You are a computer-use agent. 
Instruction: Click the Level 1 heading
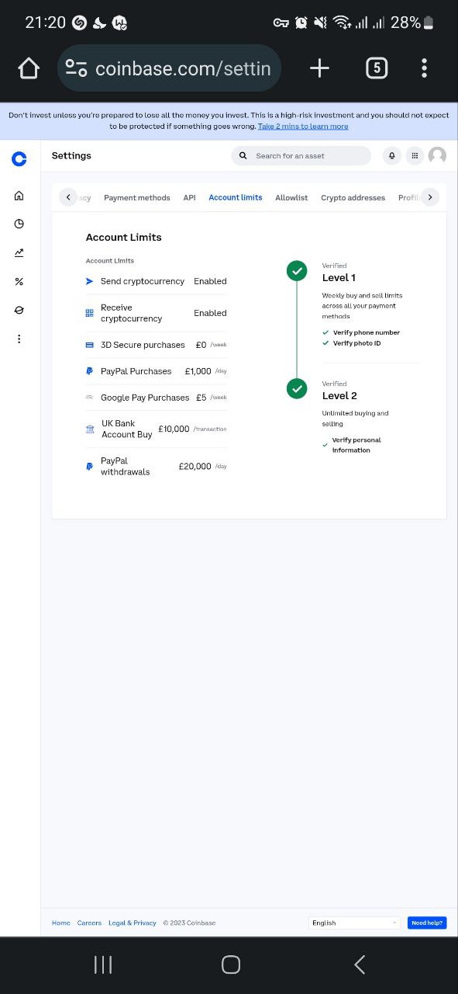point(339,277)
